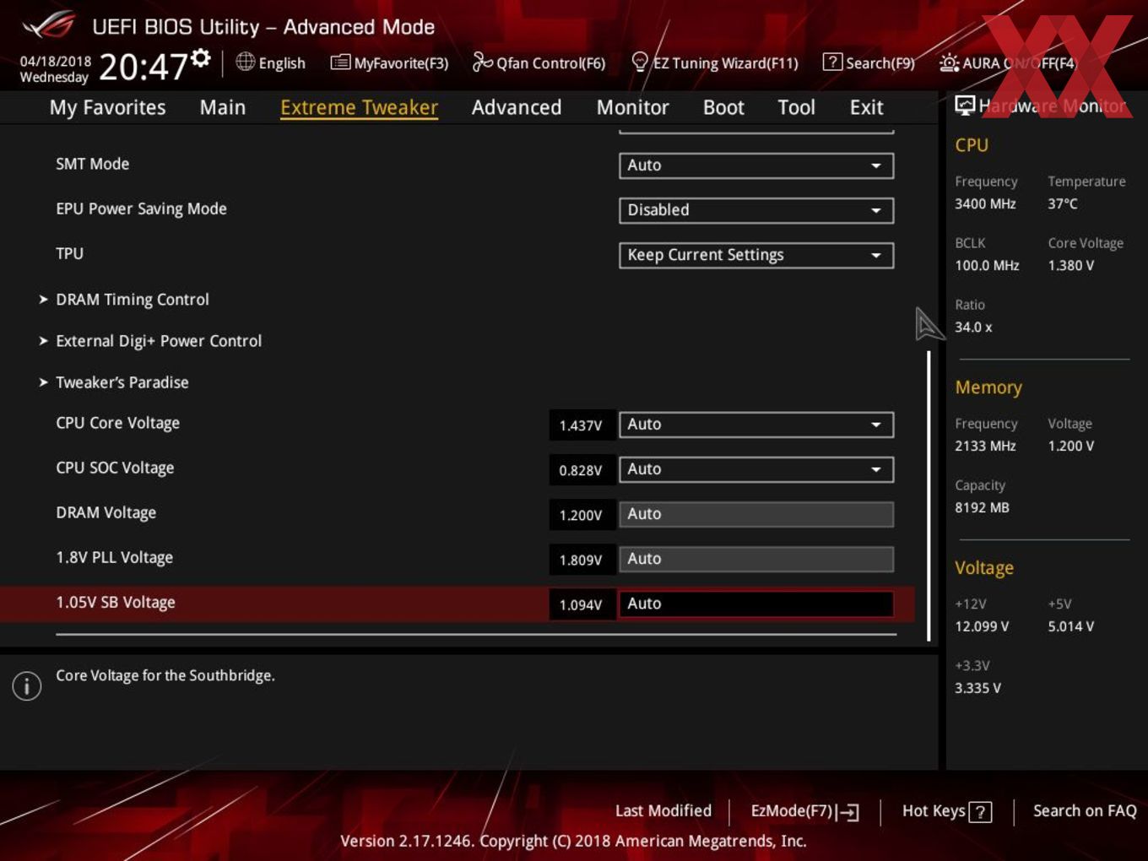
Task: Click the 1.809V PLL voltage reading
Action: tap(581, 560)
